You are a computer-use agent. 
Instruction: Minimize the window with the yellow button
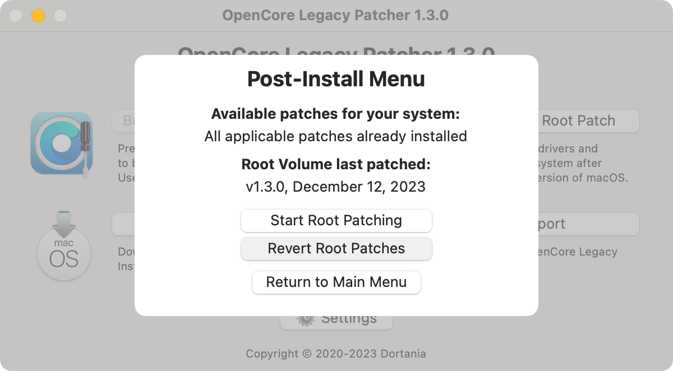(38, 16)
